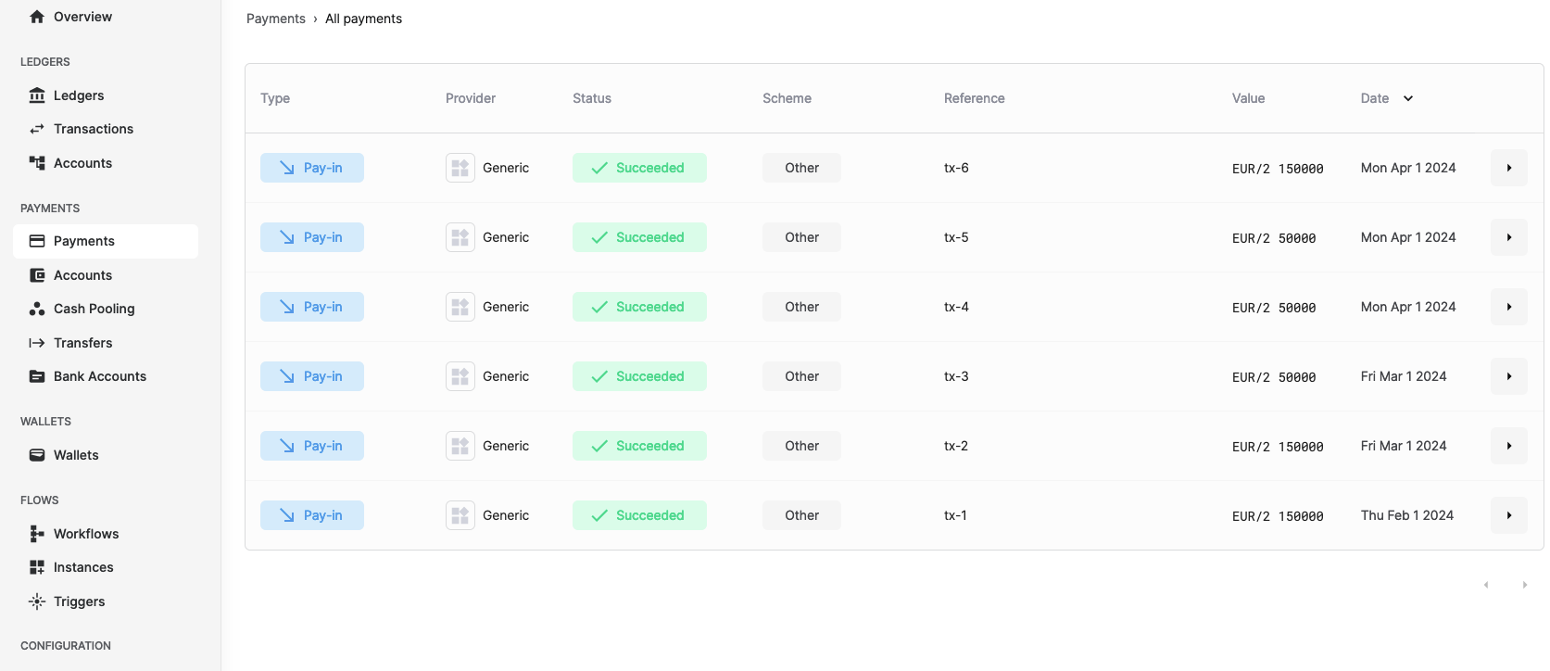
Task: Open Bank Accounts page
Action: tap(99, 376)
